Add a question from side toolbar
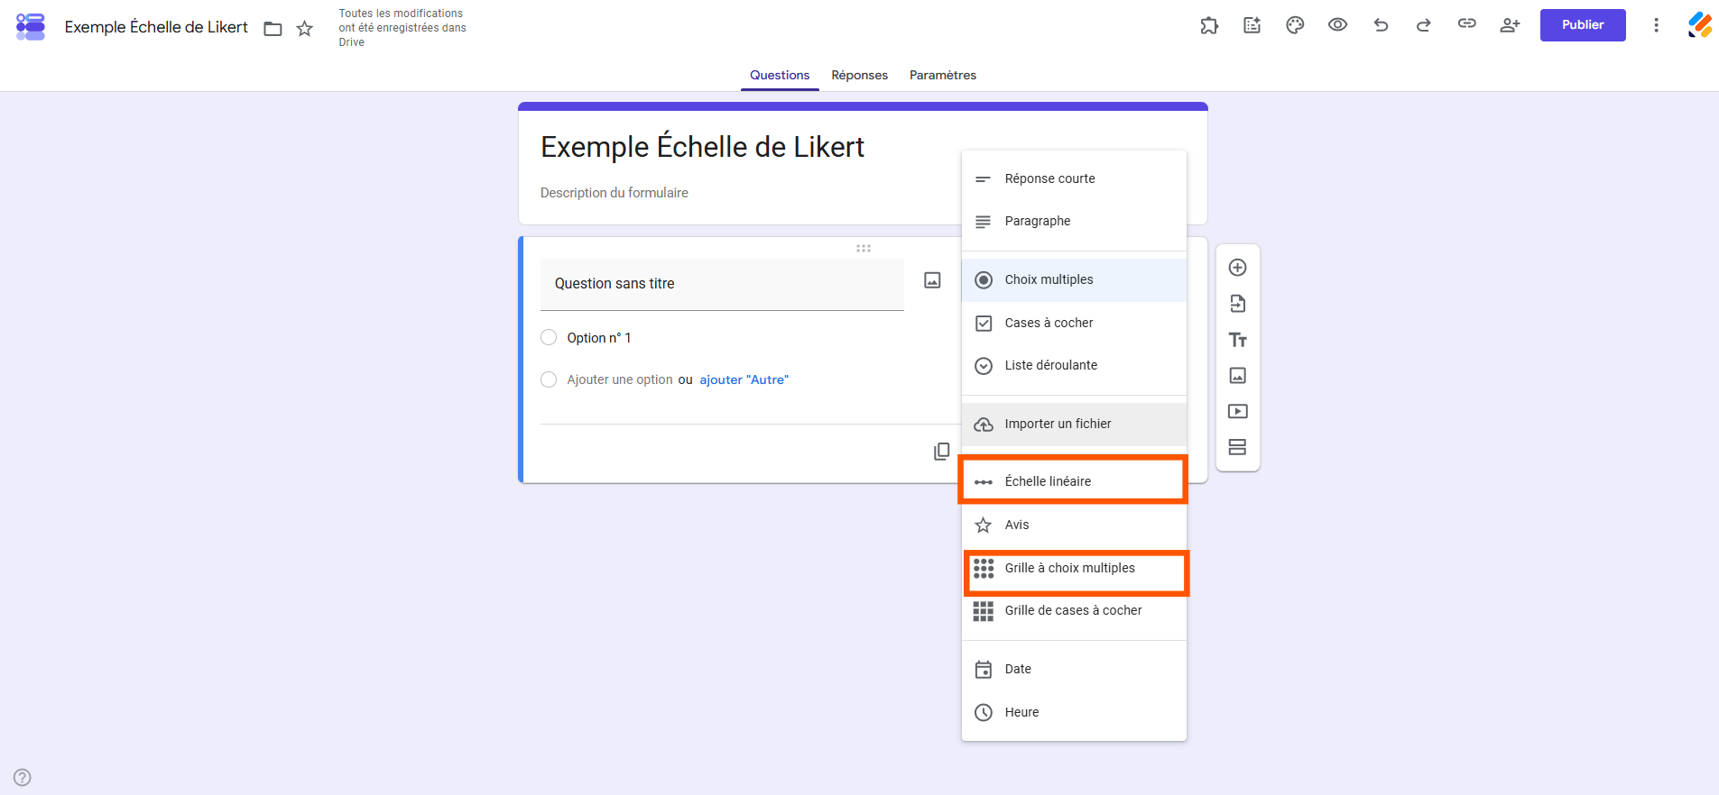This screenshot has height=795, width=1719. coord(1238,268)
